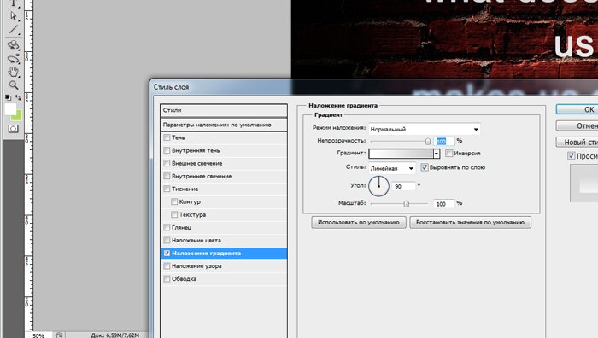This screenshot has width=598, height=338.
Task: Toggle Quick Mask mode icon
Action: click(13, 129)
